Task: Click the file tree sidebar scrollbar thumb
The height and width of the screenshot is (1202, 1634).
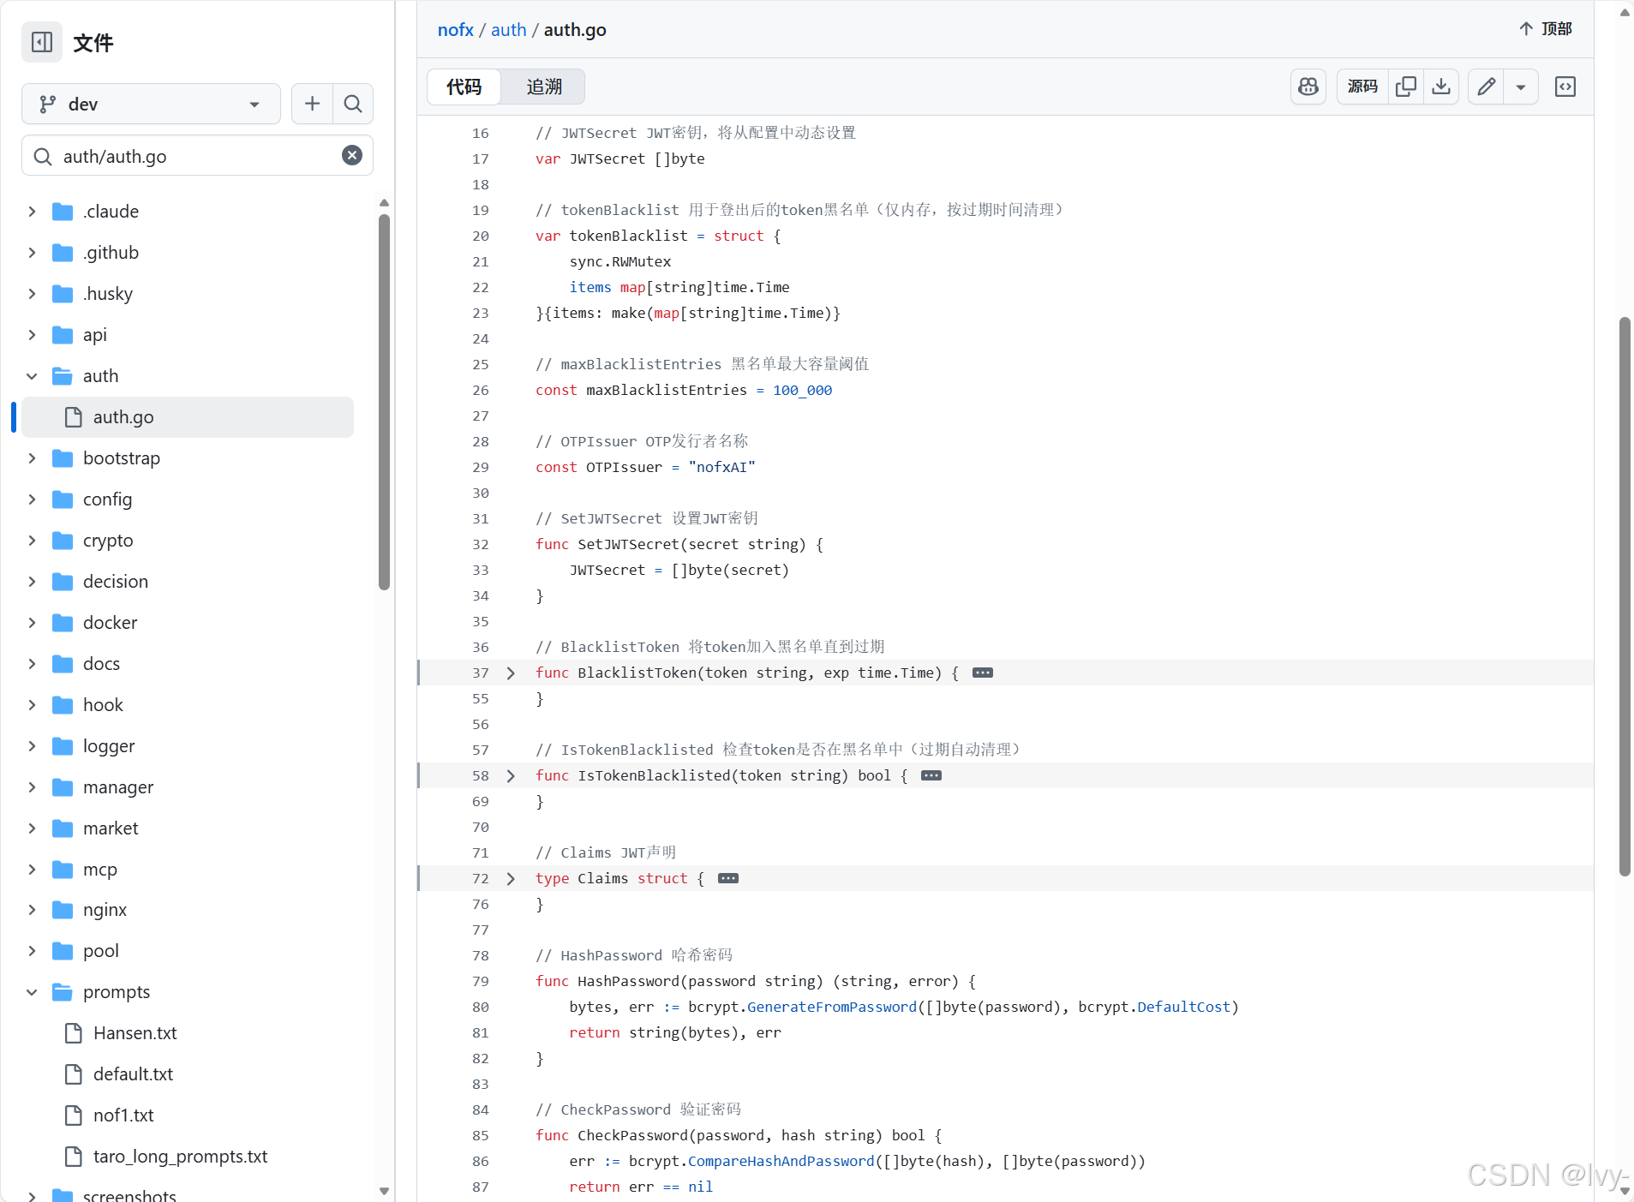Action: (x=384, y=402)
